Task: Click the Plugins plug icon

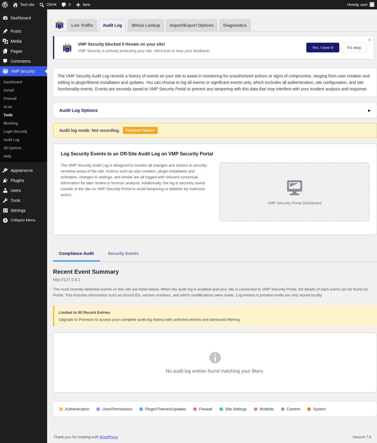Action: pyautogui.click(x=5, y=180)
